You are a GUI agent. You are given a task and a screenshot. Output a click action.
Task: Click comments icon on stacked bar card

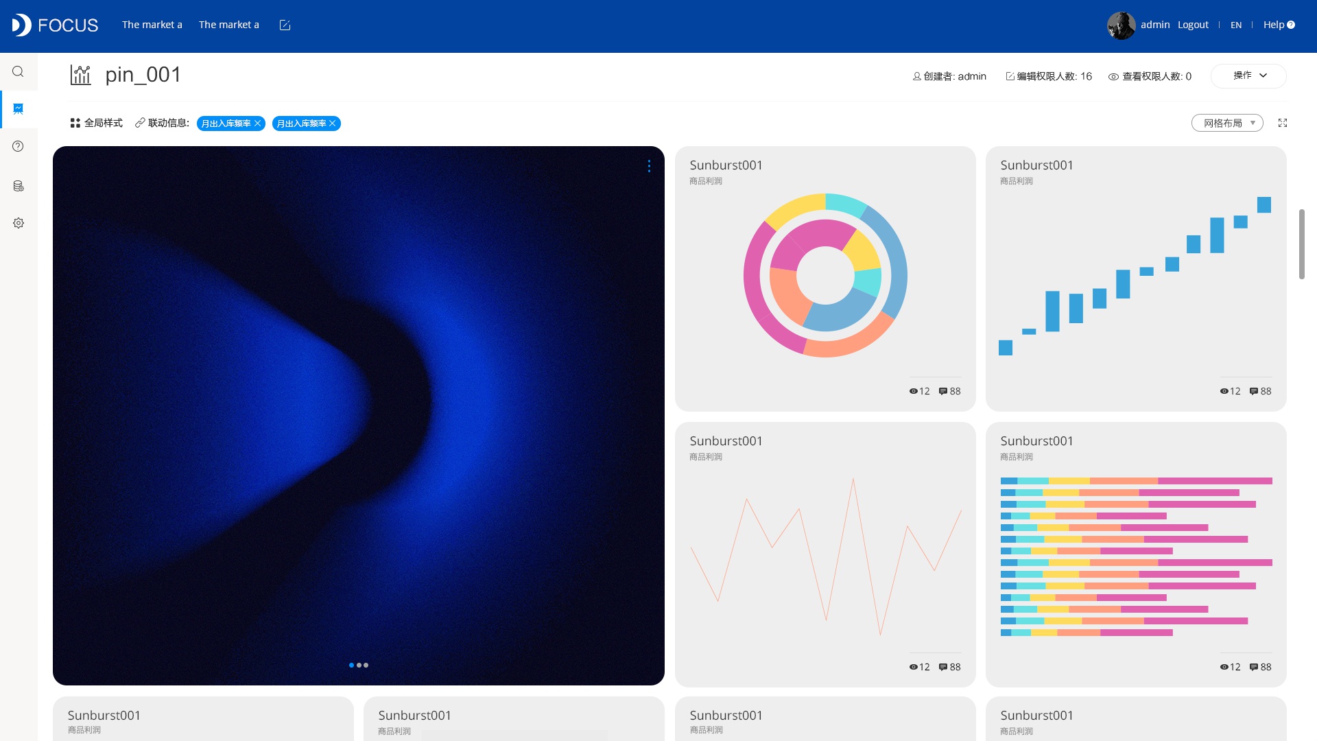tap(1254, 667)
